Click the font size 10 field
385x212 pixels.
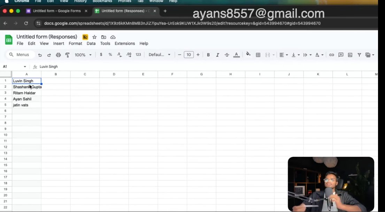[x=188, y=55]
